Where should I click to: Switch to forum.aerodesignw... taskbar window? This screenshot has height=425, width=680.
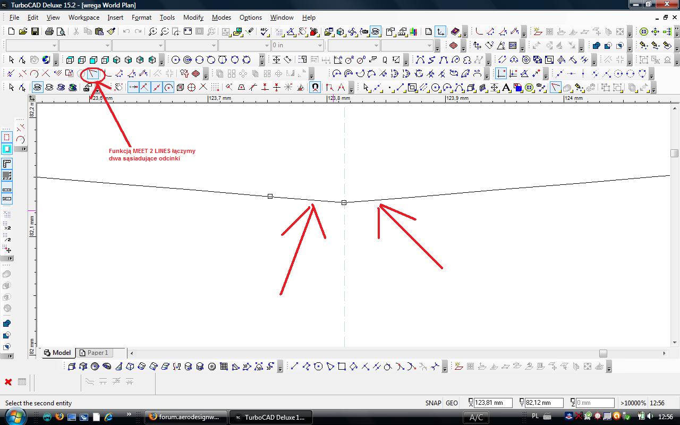click(185, 417)
